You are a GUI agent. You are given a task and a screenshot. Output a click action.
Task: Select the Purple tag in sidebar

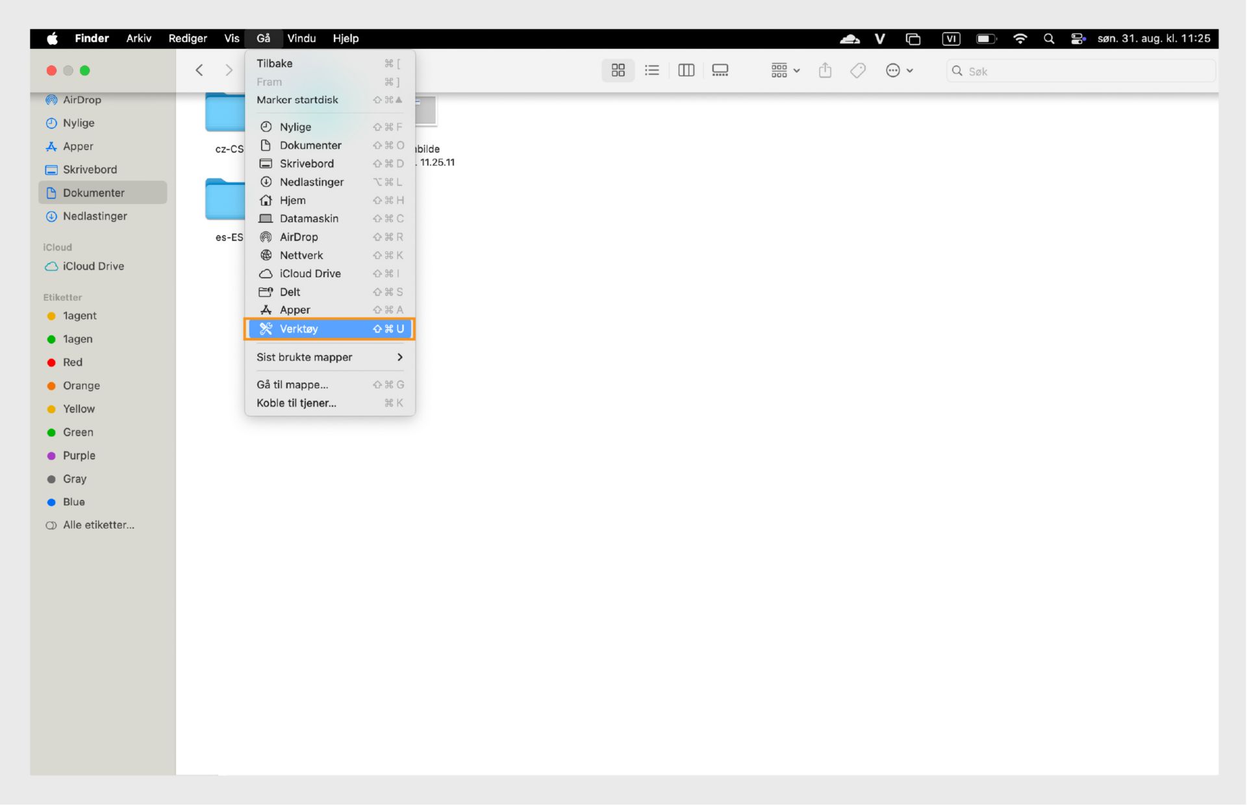79,456
